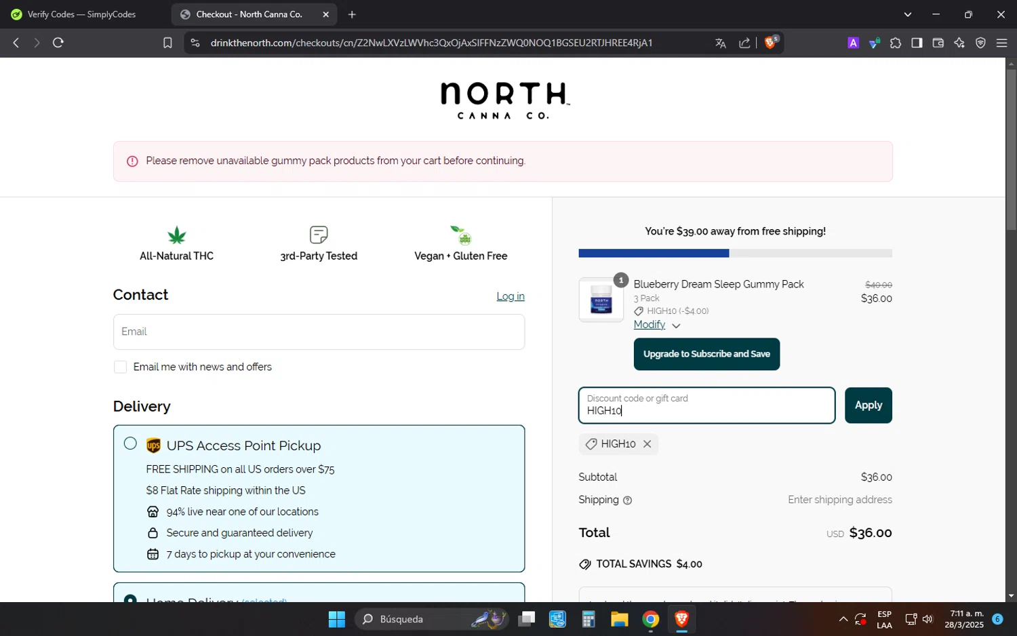
Task: View site information icon in address bar
Action: [x=195, y=43]
